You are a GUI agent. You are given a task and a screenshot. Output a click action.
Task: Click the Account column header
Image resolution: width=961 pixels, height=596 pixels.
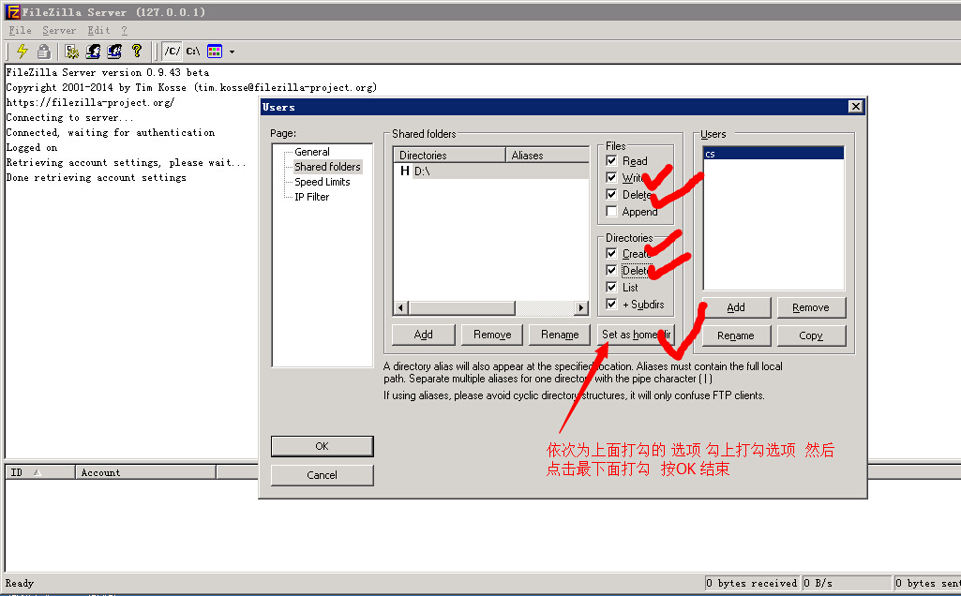click(145, 472)
